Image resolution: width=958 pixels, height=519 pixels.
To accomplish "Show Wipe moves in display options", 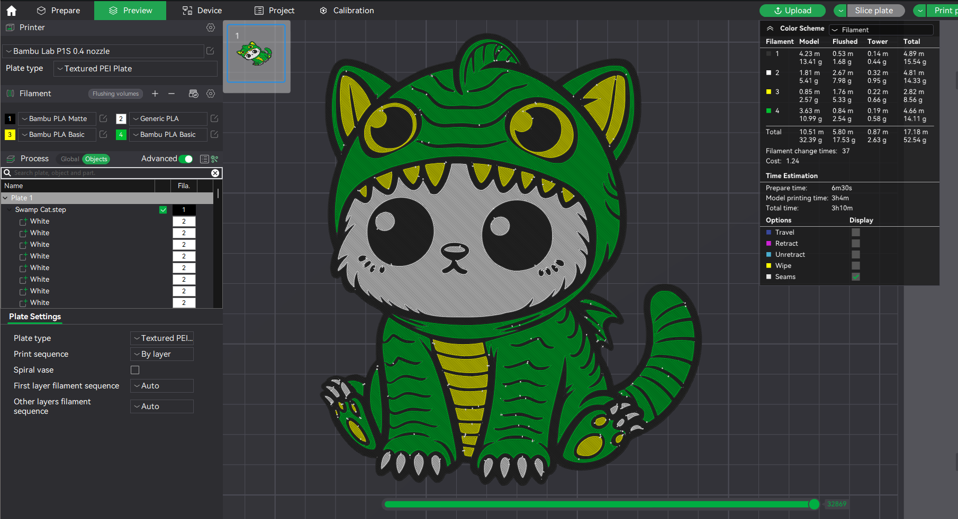I will coord(856,266).
